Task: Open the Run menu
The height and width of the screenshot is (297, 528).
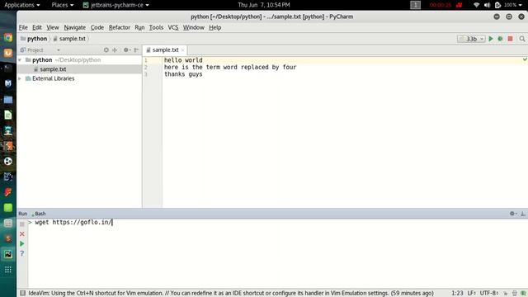Action: pyautogui.click(x=139, y=27)
